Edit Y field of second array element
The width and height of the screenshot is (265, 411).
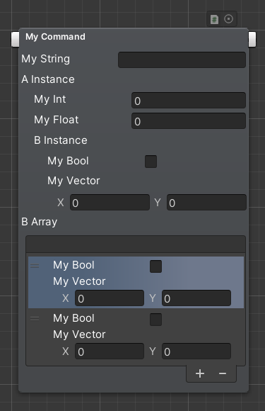(x=196, y=351)
